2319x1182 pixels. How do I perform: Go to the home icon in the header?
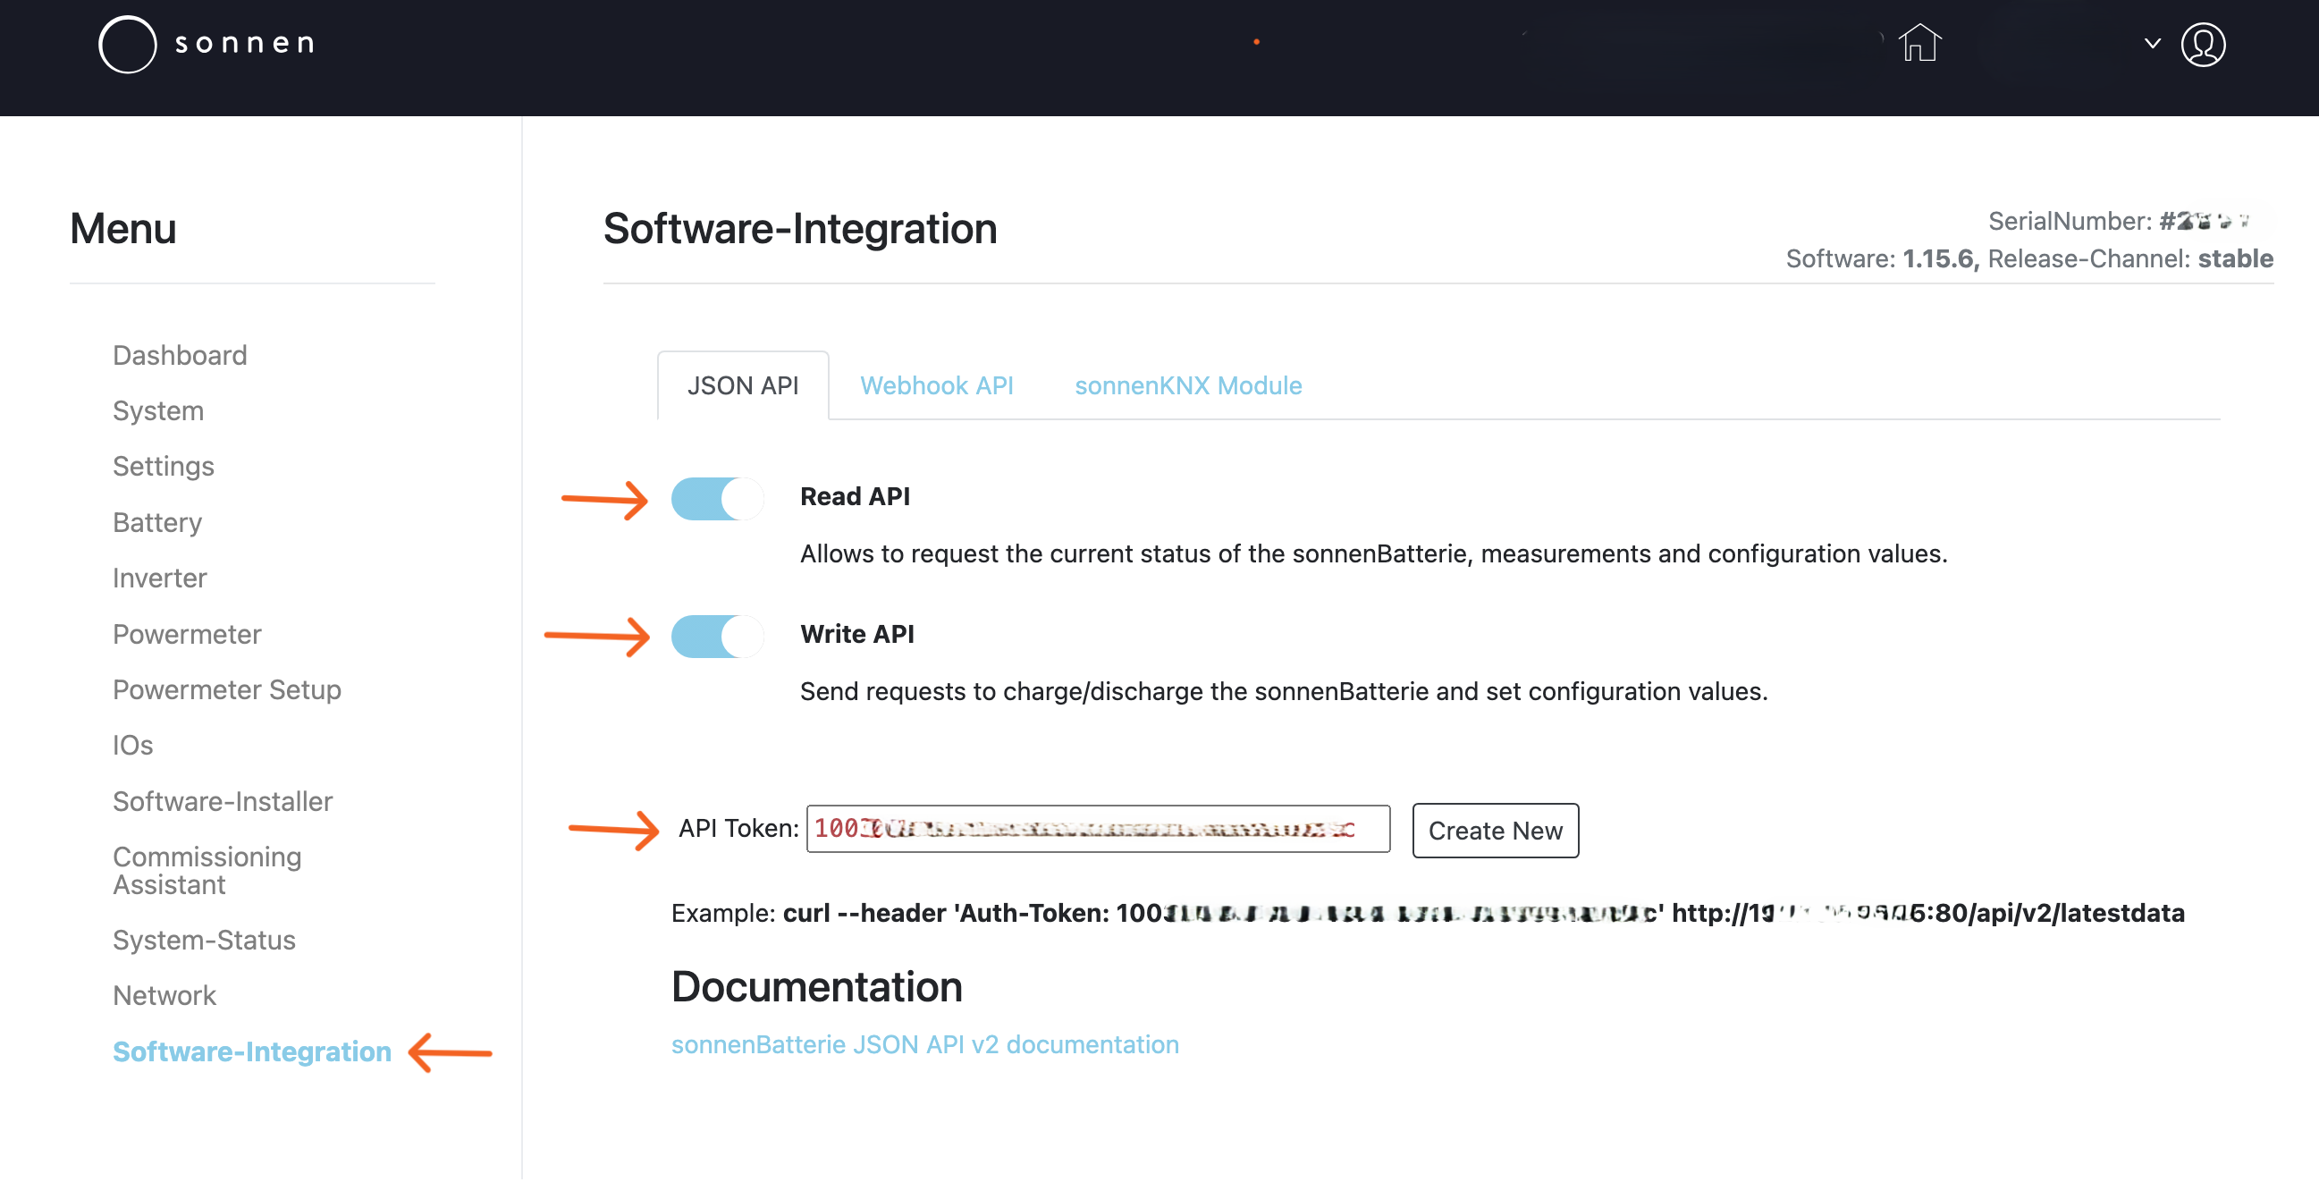(x=1918, y=43)
